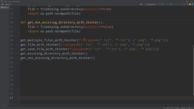194x109 pixels.
Task: Click the fold marker at line 22 gutter
Action: [19, 31]
